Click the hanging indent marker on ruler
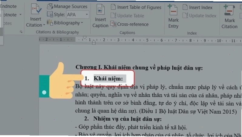This screenshot has height=137, width=242. click(94, 41)
